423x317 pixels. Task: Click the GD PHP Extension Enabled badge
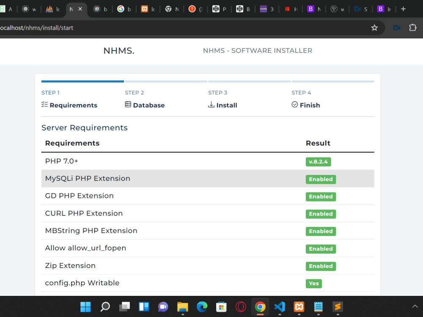click(321, 197)
